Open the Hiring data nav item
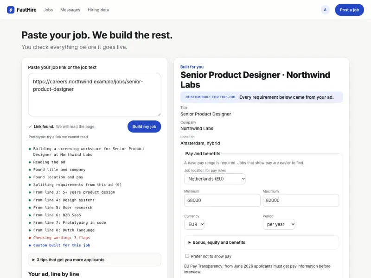 98,10
